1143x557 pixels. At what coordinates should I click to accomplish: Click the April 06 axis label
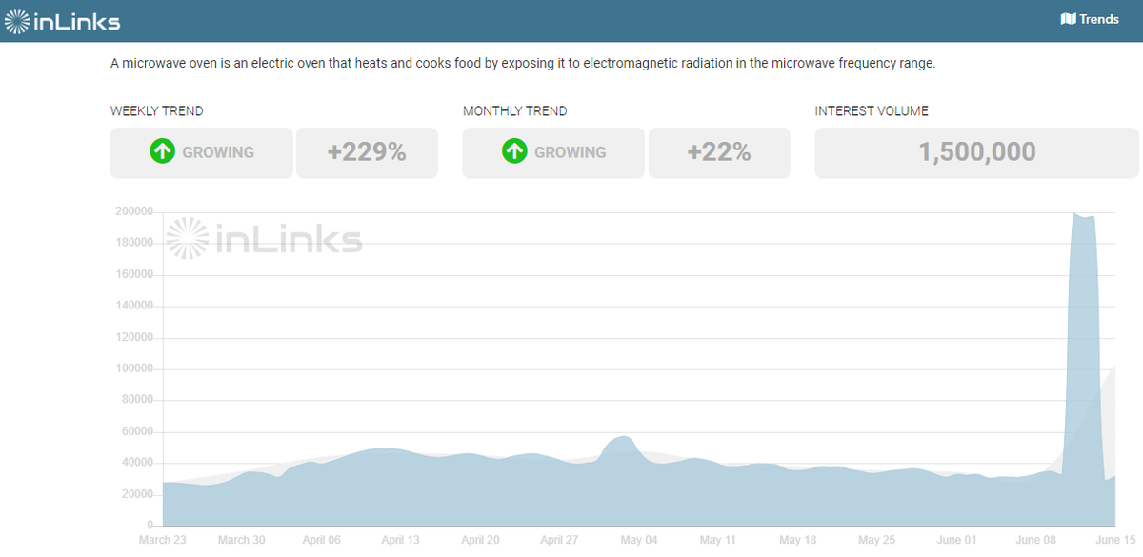click(x=321, y=540)
